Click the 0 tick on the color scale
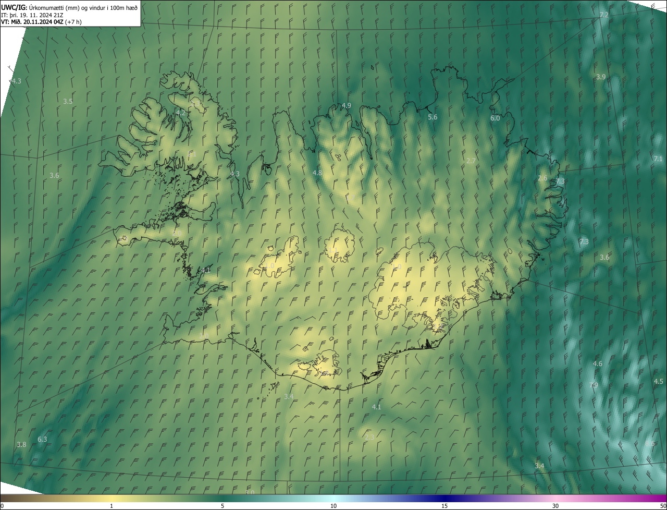Image resolution: width=667 pixels, height=510 pixels. pyautogui.click(x=2, y=506)
